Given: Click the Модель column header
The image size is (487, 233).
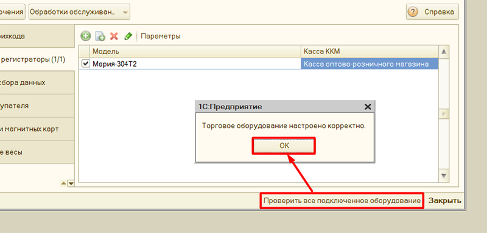Looking at the screenshot, I should click(x=195, y=52).
